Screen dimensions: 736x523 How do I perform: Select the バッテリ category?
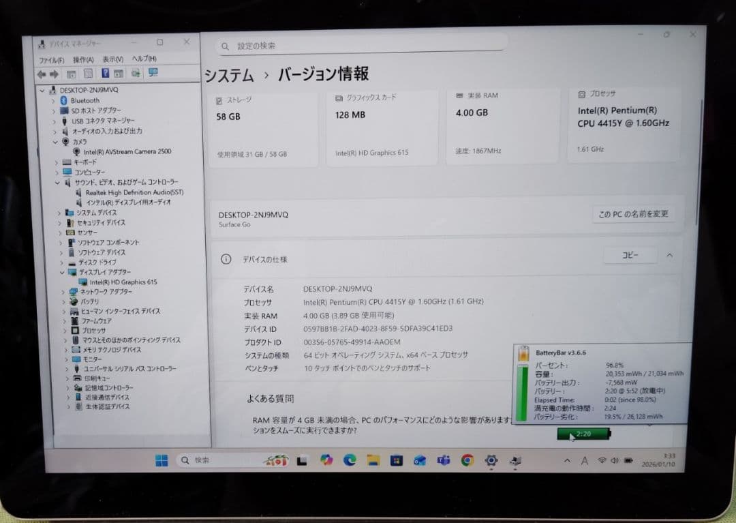pos(90,302)
